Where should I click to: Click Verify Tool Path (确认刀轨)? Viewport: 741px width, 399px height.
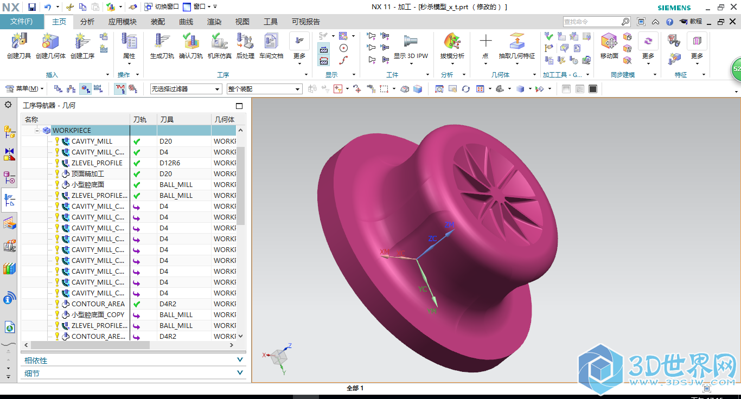coord(191,46)
